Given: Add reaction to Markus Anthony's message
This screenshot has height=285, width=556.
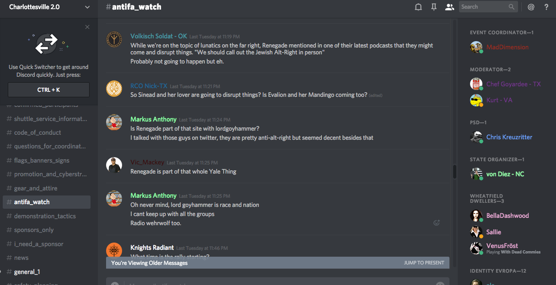Looking at the screenshot, I should pyautogui.click(x=437, y=223).
